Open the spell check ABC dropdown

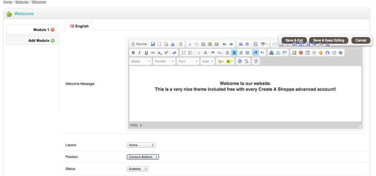[264, 44]
